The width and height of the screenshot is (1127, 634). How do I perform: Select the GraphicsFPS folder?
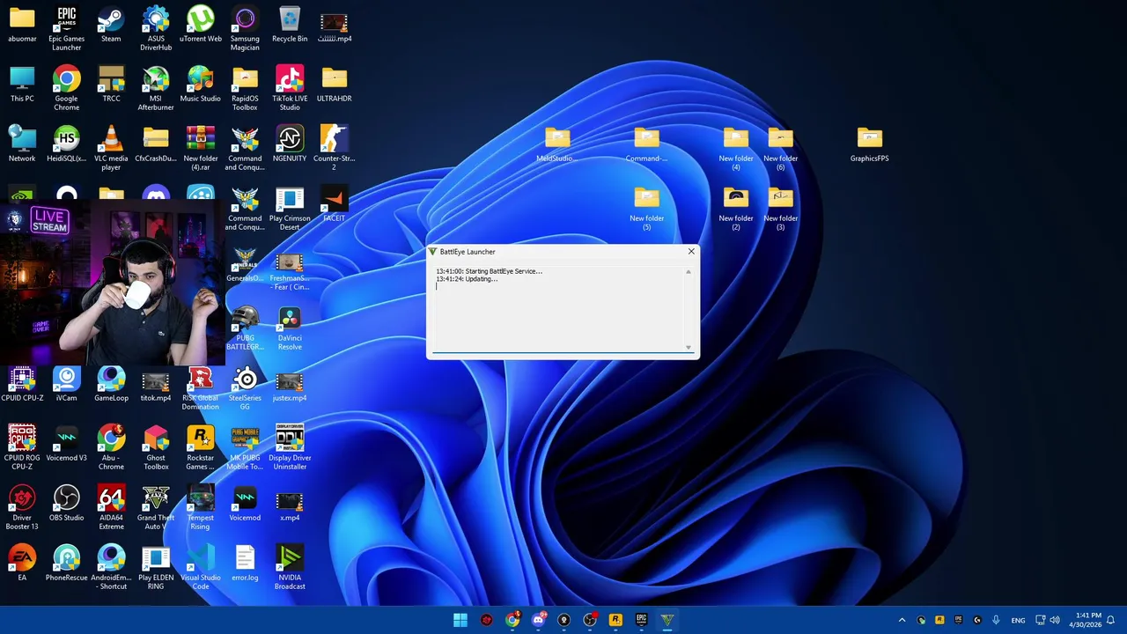[869, 144]
